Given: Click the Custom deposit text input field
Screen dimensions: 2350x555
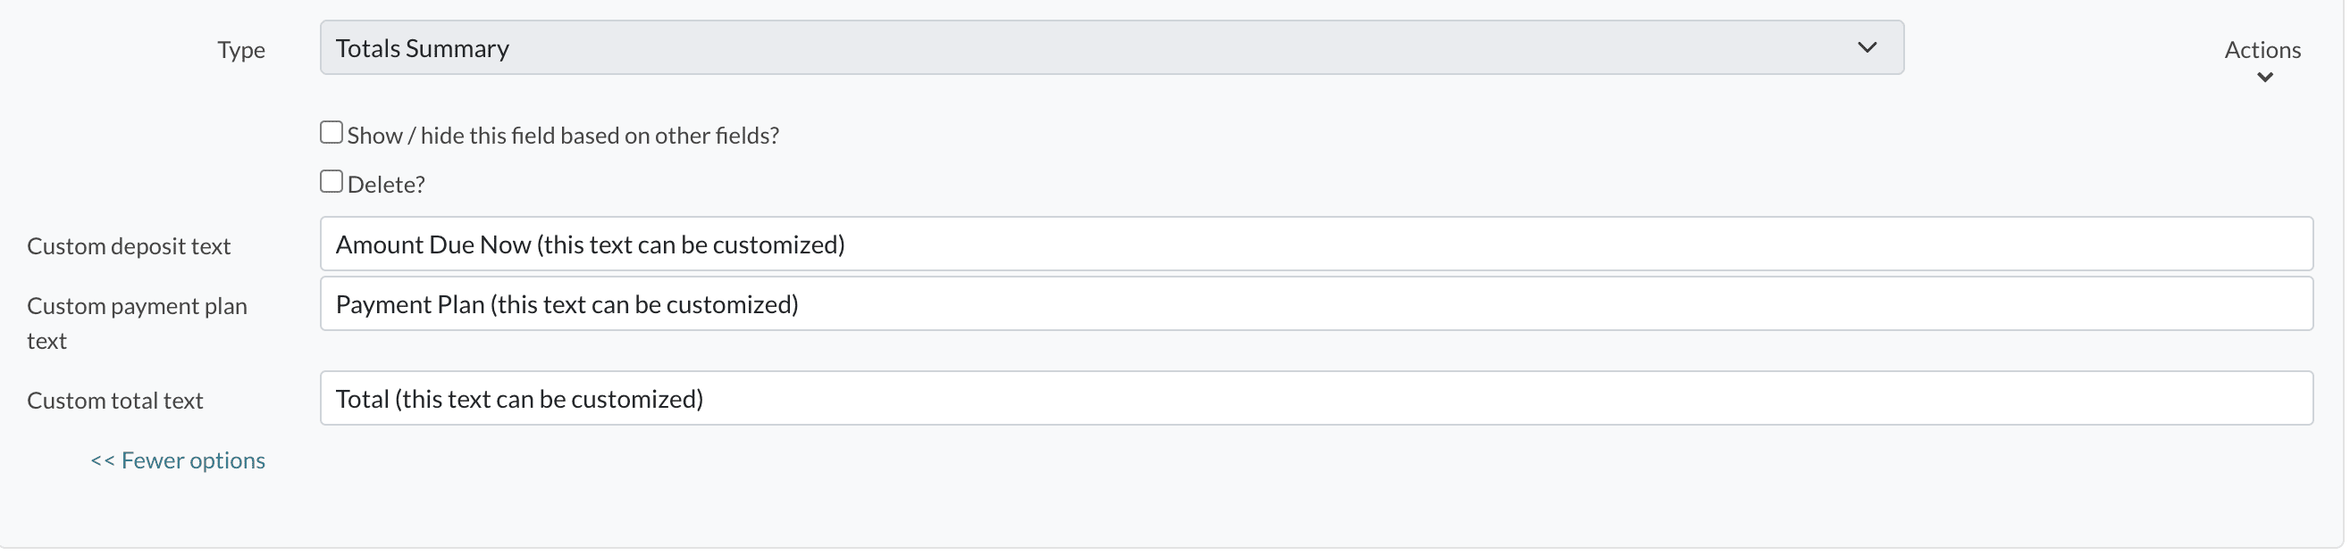Looking at the screenshot, I should pyautogui.click(x=1315, y=244).
